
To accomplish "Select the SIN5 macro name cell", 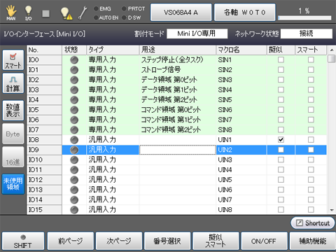I will [x=241, y=100].
